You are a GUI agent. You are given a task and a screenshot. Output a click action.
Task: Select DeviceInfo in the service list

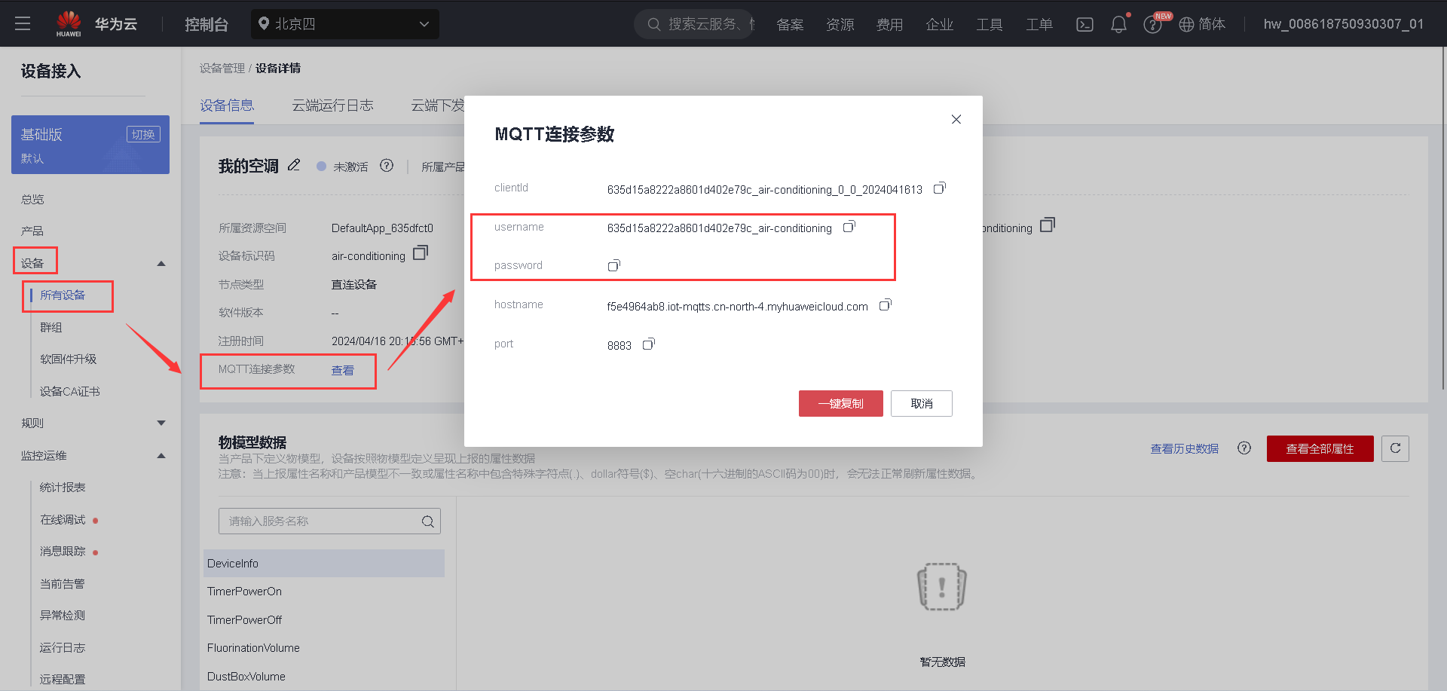324,563
